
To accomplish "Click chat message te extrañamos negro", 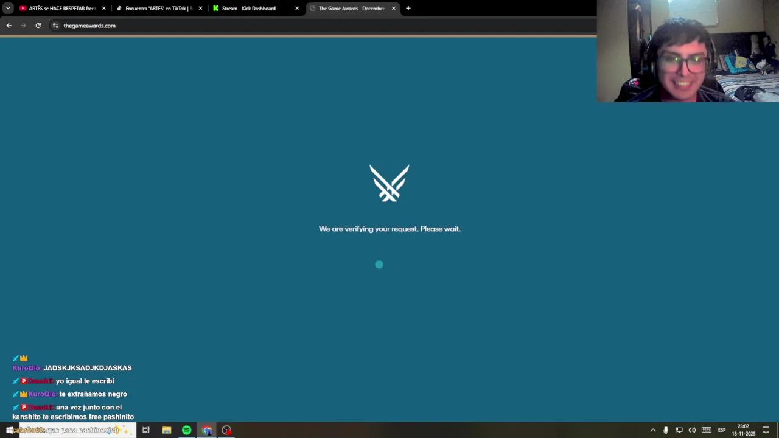I will coord(93,394).
